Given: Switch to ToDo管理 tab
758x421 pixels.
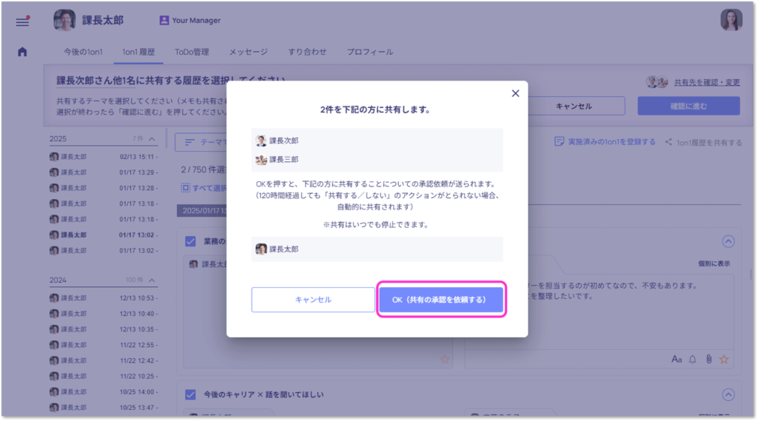Looking at the screenshot, I should click(192, 52).
